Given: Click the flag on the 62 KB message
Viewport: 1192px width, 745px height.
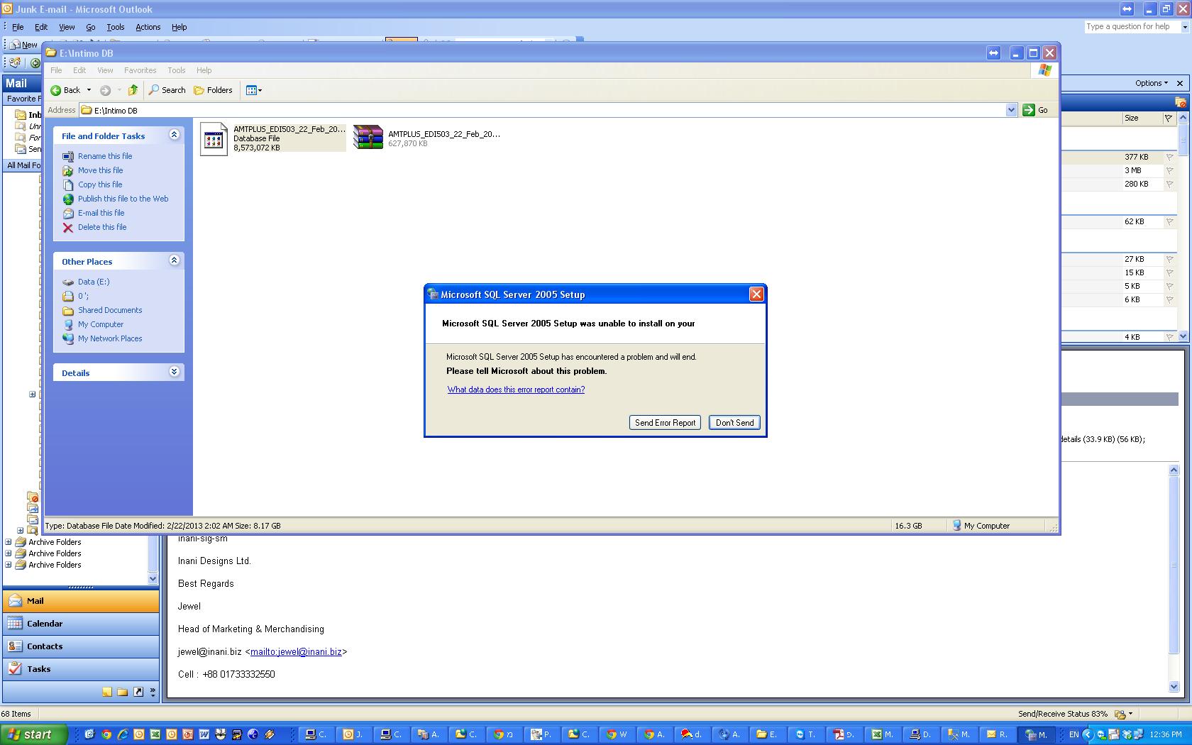Looking at the screenshot, I should [x=1169, y=221].
